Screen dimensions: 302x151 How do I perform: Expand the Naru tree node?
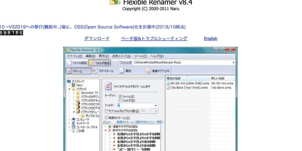point(70,85)
